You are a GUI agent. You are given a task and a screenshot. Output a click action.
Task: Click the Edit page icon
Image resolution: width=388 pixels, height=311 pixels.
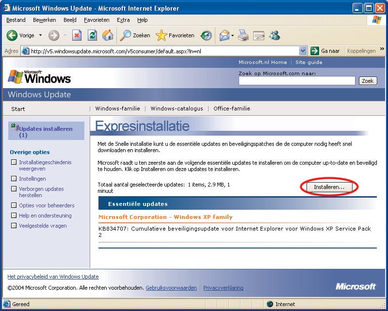click(x=259, y=36)
